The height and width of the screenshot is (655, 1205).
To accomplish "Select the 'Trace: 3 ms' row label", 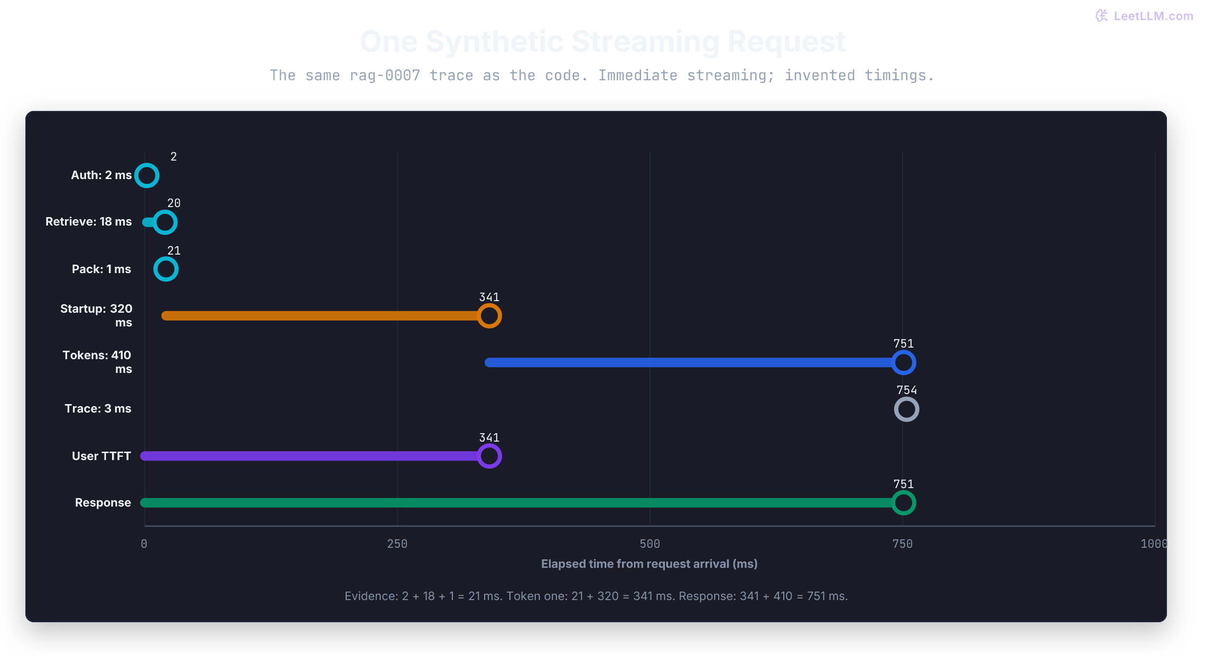I will pyautogui.click(x=98, y=408).
